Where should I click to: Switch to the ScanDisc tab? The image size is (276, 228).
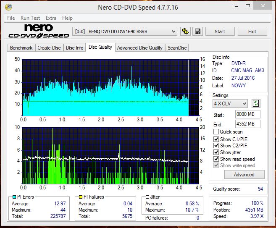(x=177, y=48)
